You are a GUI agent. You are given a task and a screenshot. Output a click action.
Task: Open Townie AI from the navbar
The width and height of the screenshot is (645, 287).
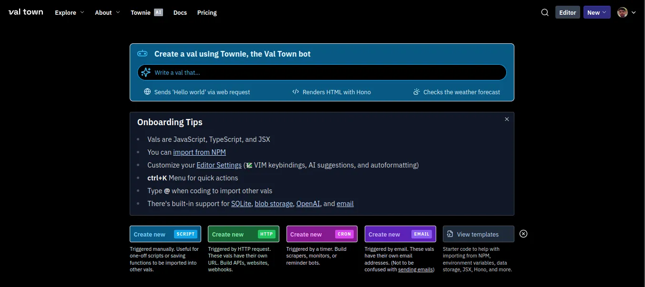(x=146, y=12)
